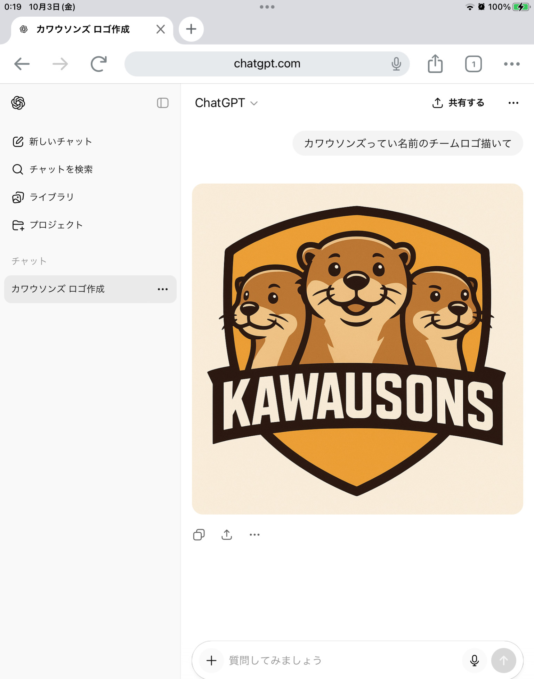Open options for the カワウソンズ ロゴ作成 chat
Viewport: 534px width, 679px height.
click(x=162, y=289)
